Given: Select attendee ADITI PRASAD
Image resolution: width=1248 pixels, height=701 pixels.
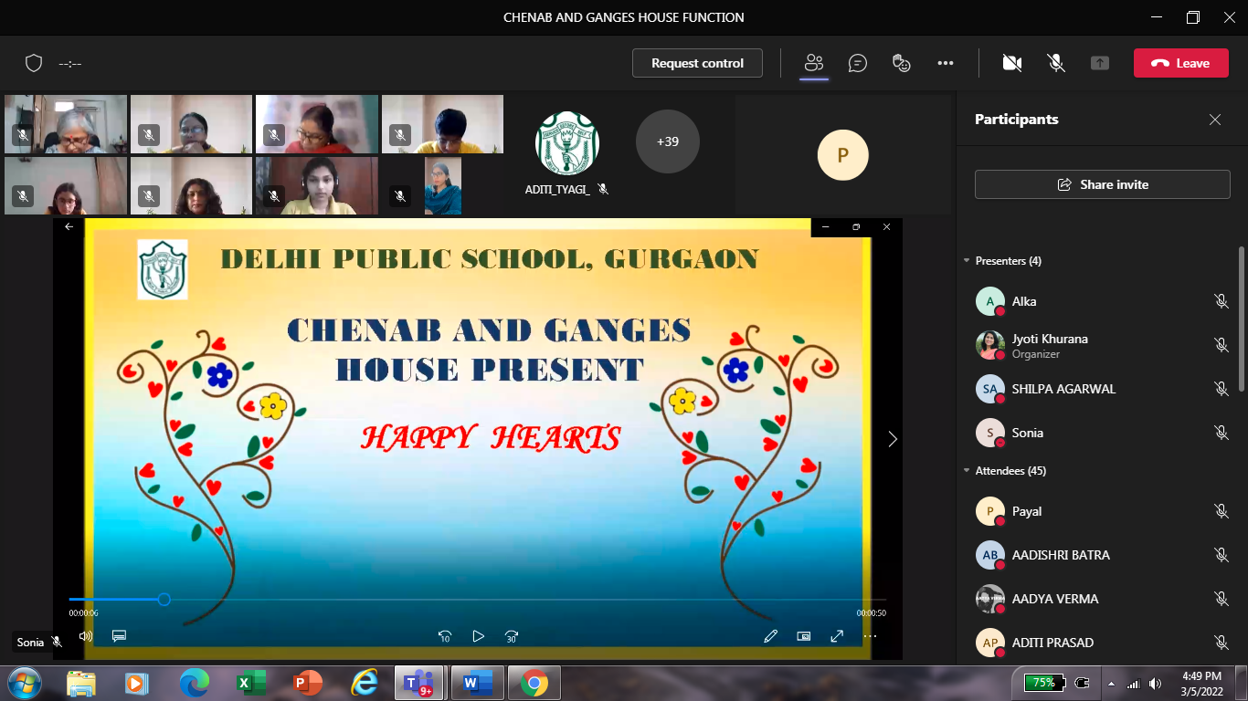Looking at the screenshot, I should point(1103,643).
